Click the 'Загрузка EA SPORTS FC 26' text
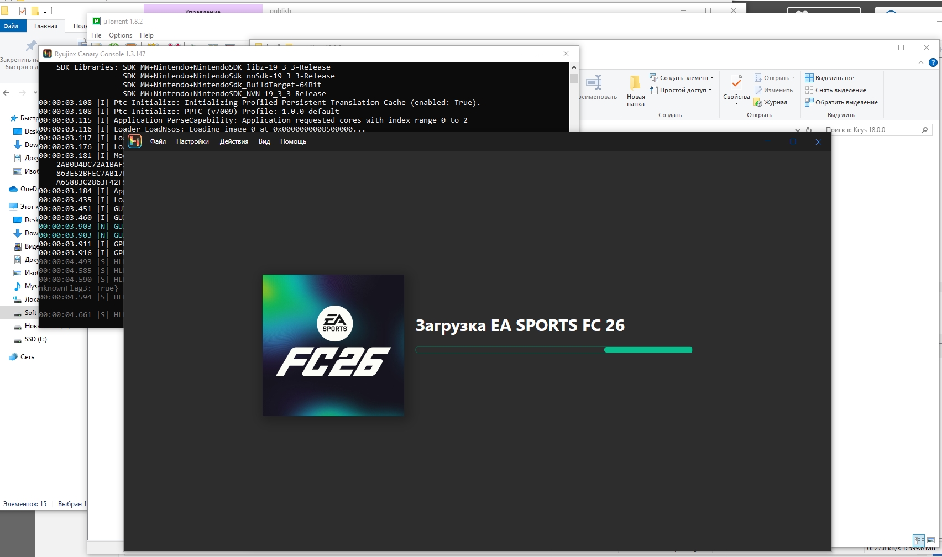The height and width of the screenshot is (557, 942). pyautogui.click(x=520, y=325)
